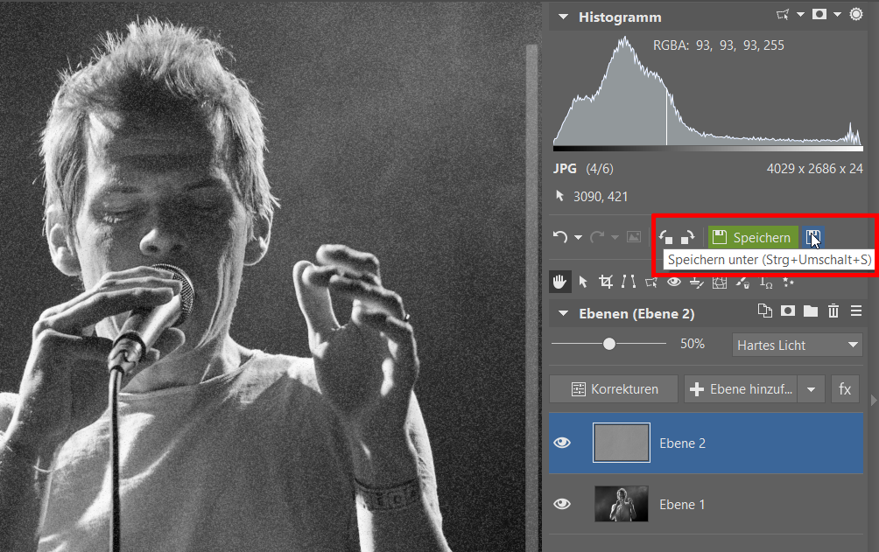Viewport: 879px width, 552px height.
Task: Open the settings gear in the Histogramm header
Action: coord(856,14)
